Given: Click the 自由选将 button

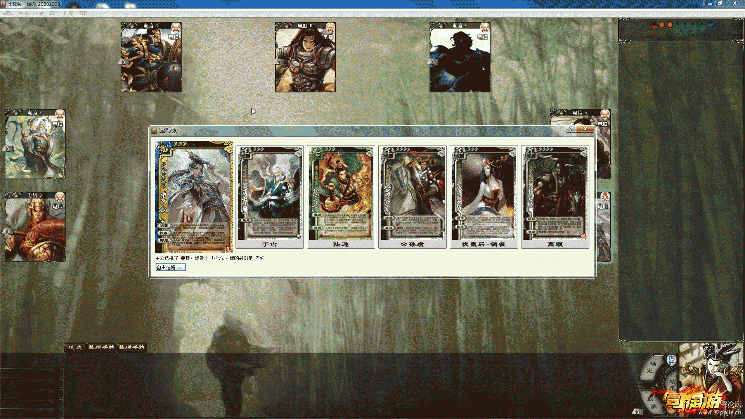Looking at the screenshot, I should 170,267.
